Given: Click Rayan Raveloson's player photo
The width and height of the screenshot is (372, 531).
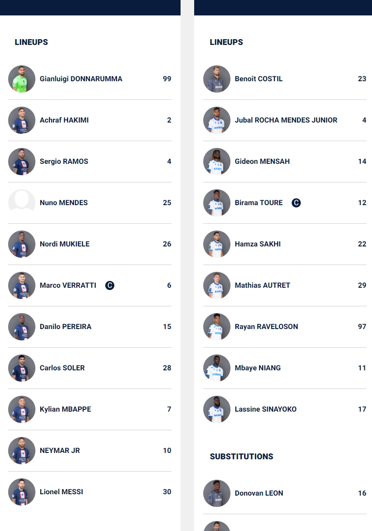Looking at the screenshot, I should pos(217,327).
